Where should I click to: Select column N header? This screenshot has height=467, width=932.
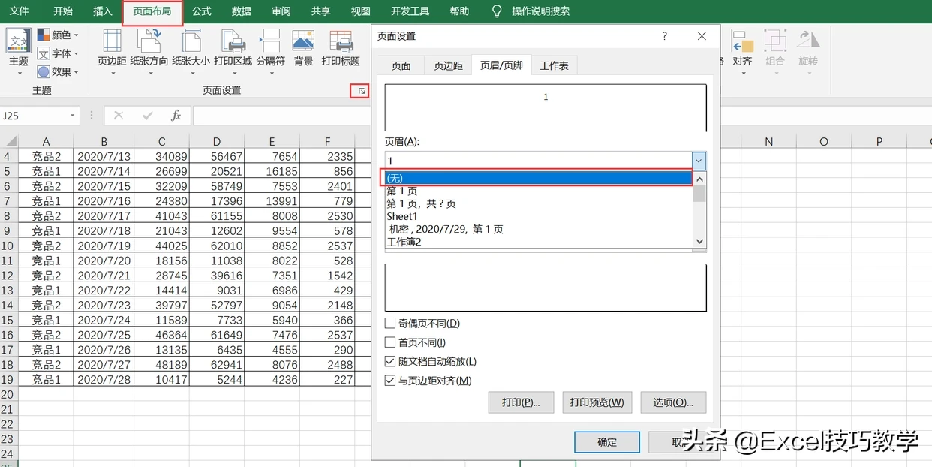pyautogui.click(x=769, y=142)
